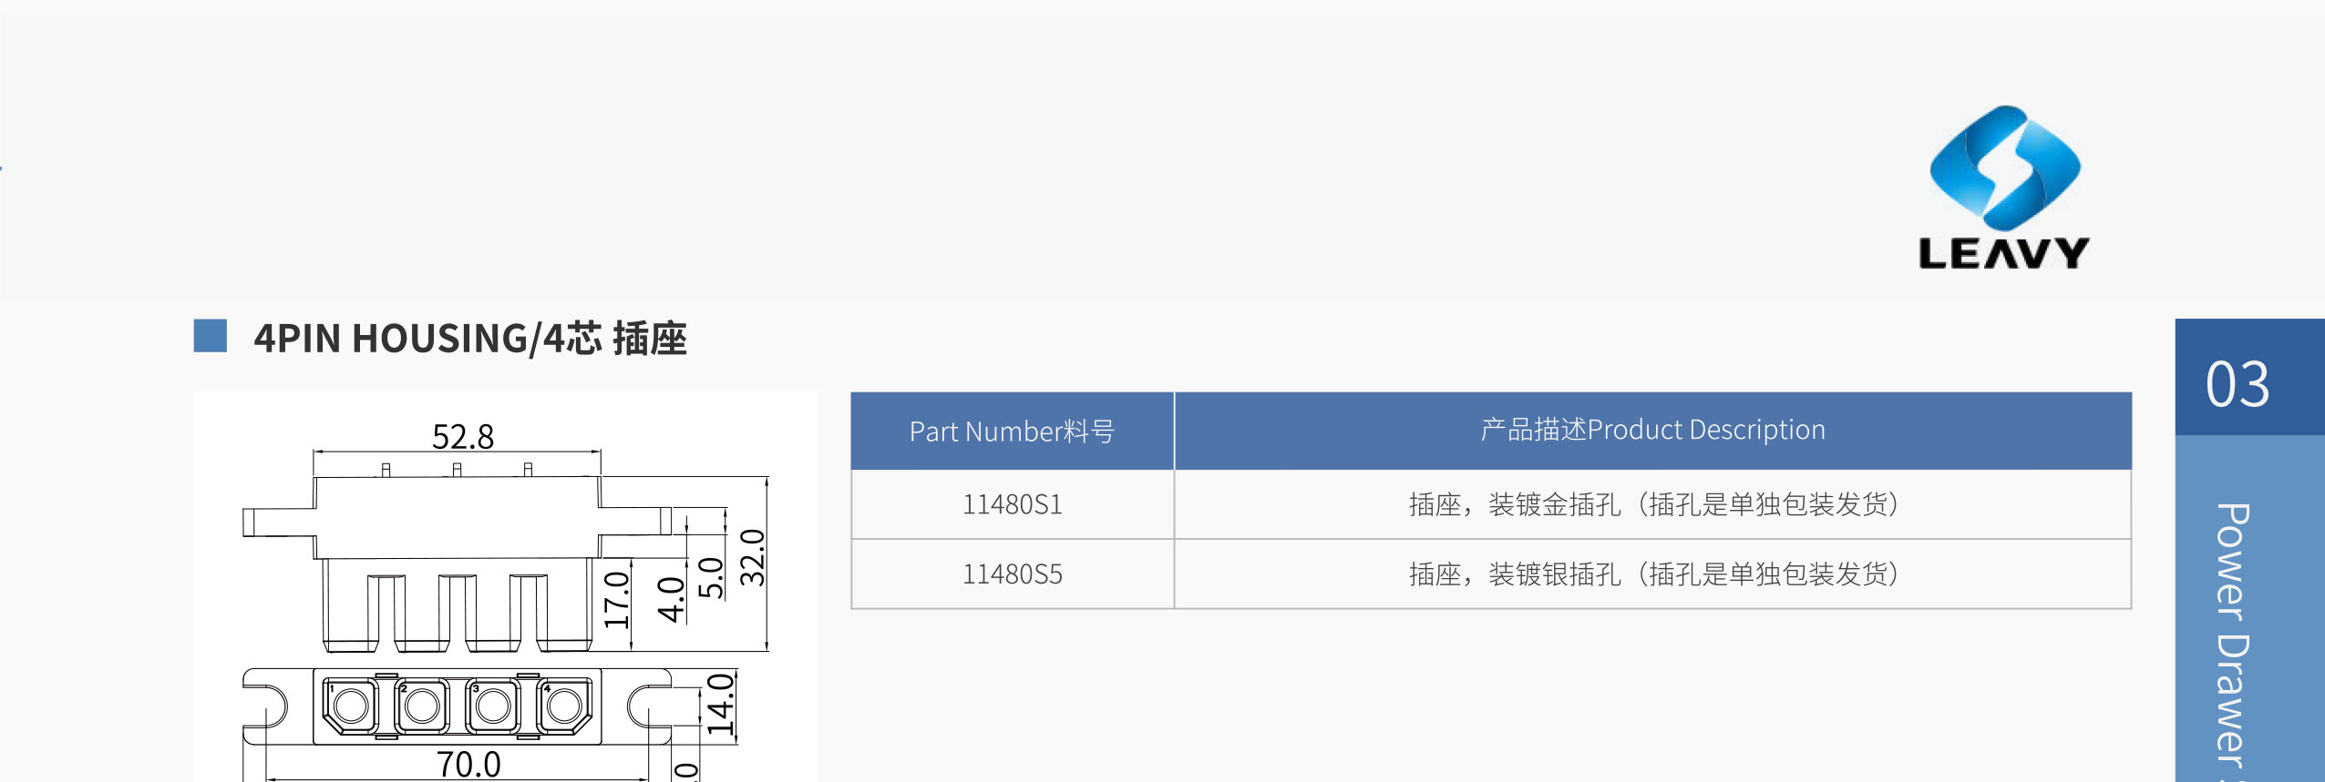Click the Part Number column header
The width and height of the screenshot is (2325, 782).
1013,432
